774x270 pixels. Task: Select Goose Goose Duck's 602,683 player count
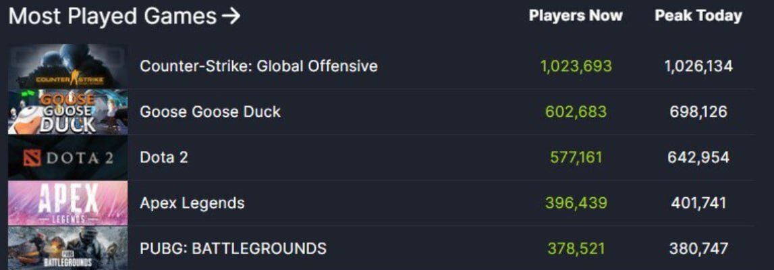click(x=576, y=112)
